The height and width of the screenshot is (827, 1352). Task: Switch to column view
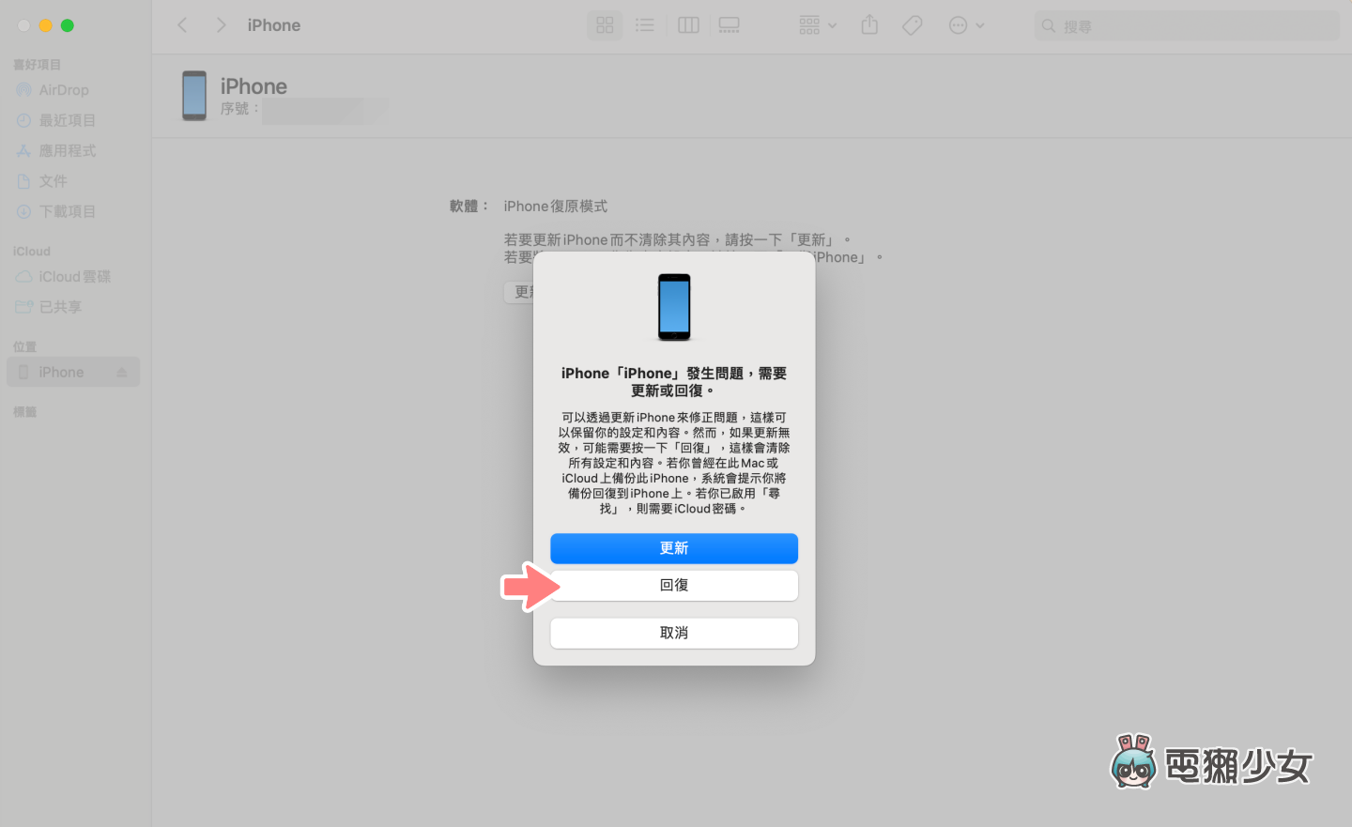click(688, 25)
